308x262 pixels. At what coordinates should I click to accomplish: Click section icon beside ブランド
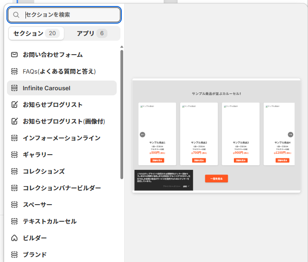click(x=14, y=255)
